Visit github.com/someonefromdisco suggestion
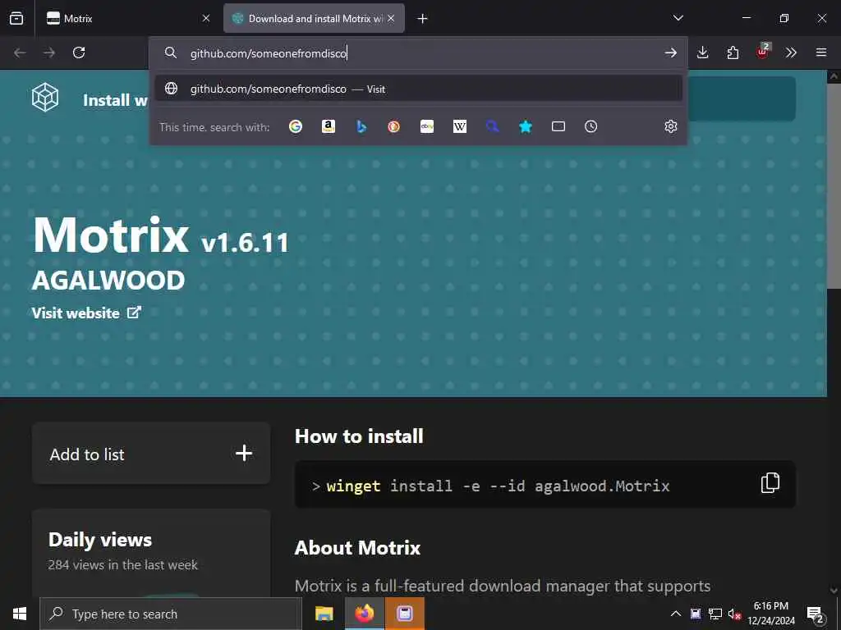The height and width of the screenshot is (630, 841). 418,89
